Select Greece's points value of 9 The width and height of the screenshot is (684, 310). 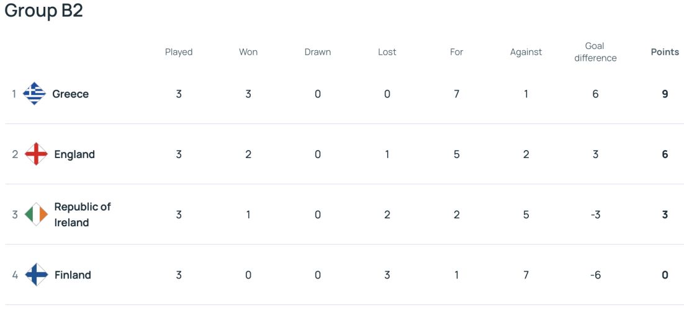665,94
